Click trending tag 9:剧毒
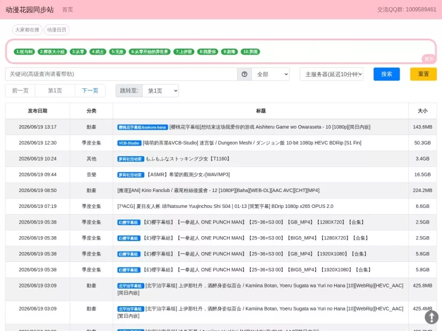The image size is (442, 331). (x=229, y=52)
